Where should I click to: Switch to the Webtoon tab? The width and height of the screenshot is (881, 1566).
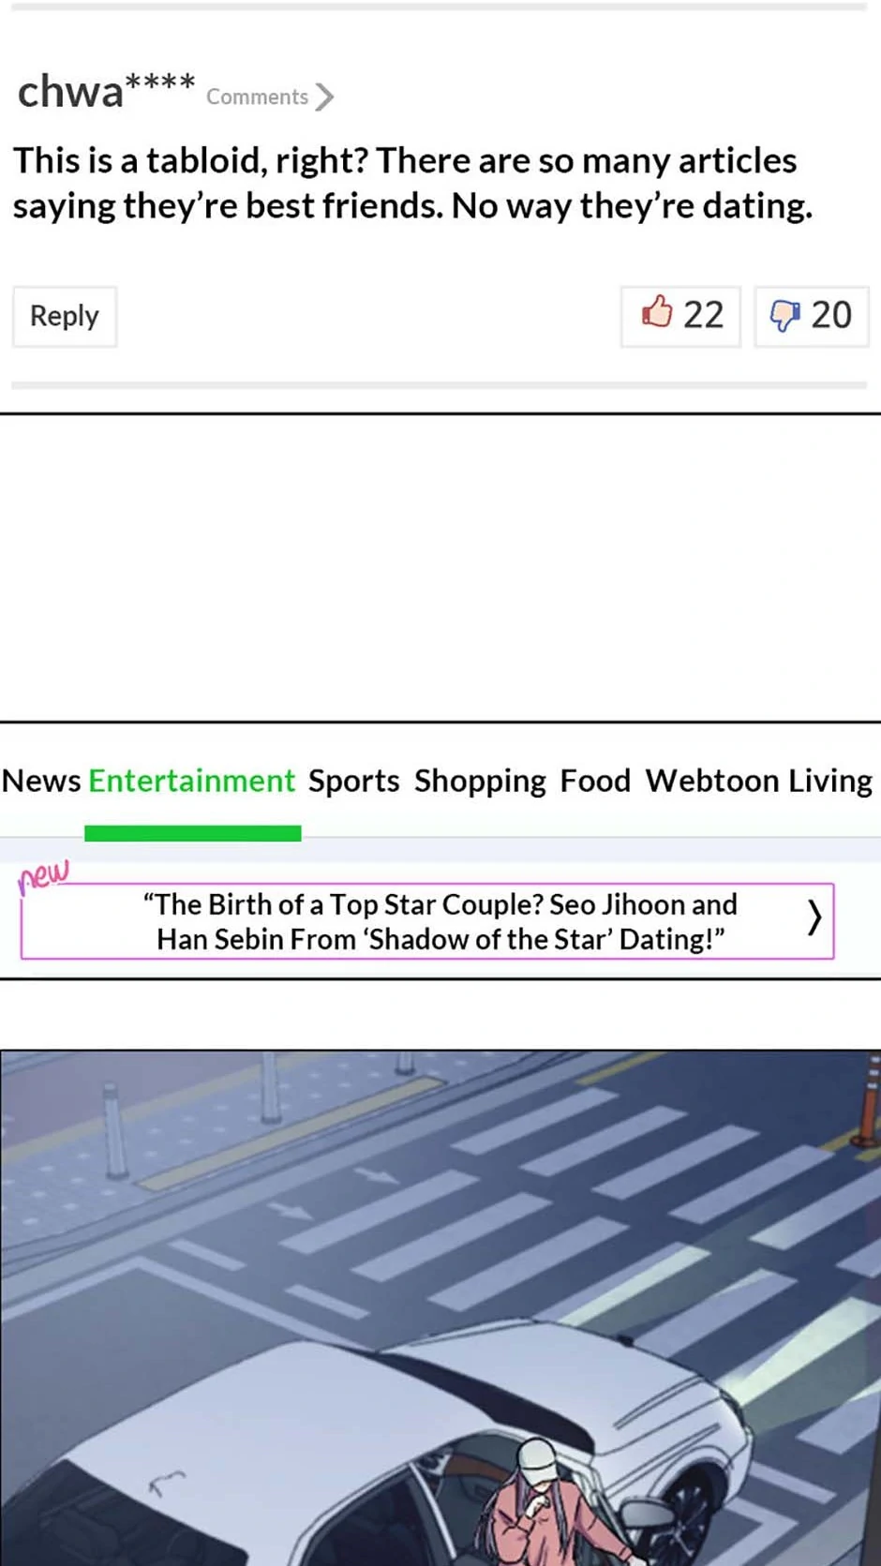tap(711, 781)
